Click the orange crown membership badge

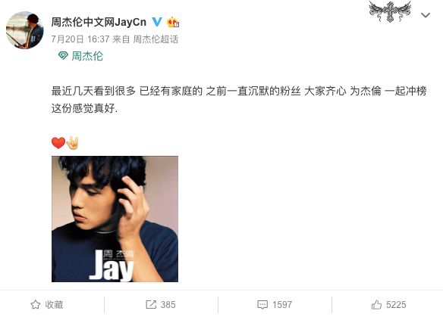tap(173, 22)
